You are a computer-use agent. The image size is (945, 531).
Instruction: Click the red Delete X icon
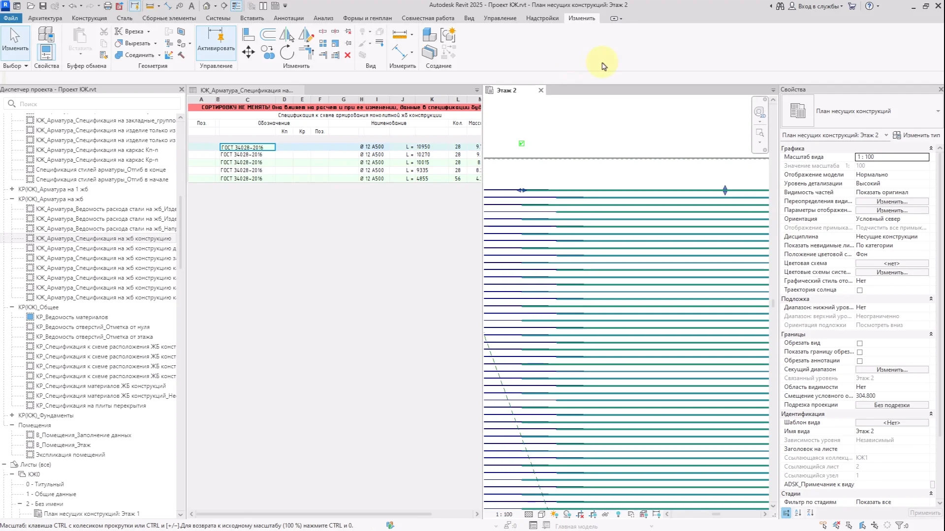pos(347,55)
